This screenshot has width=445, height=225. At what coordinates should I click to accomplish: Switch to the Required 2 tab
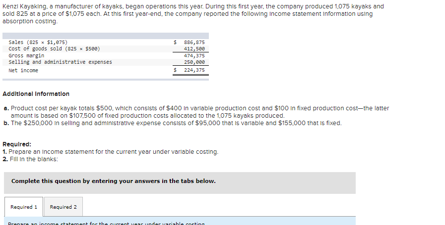coord(64,207)
